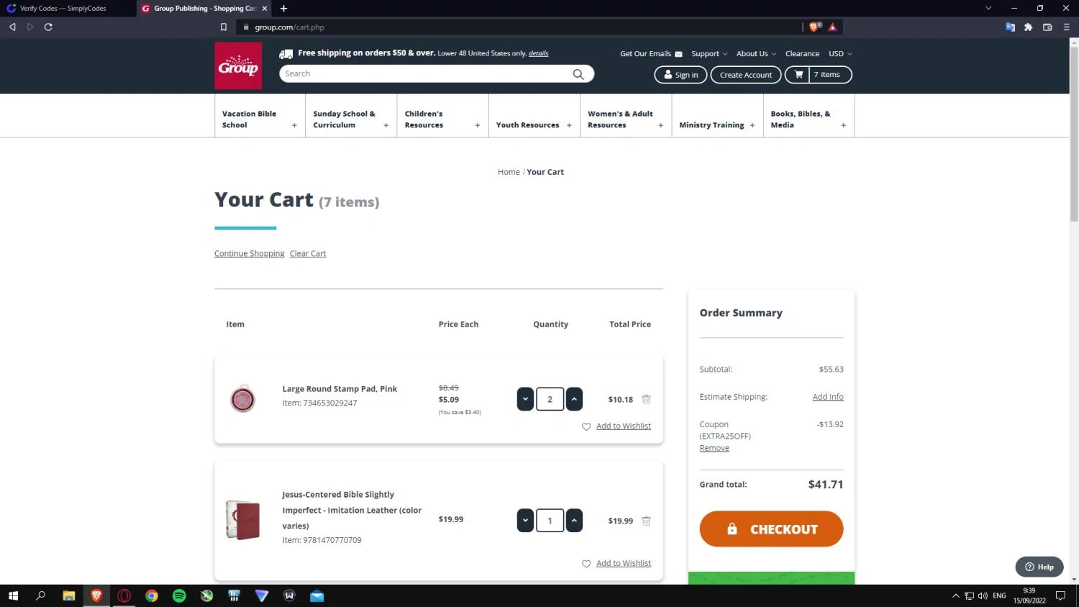The image size is (1079, 607).
Task: Switch to Verify Codes SimplyCodes tab
Action: click(x=68, y=9)
